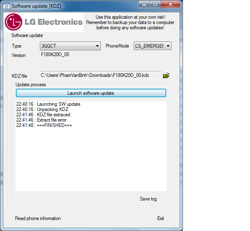Maximize the Software update window
250x231 pixels.
pos(155,4)
